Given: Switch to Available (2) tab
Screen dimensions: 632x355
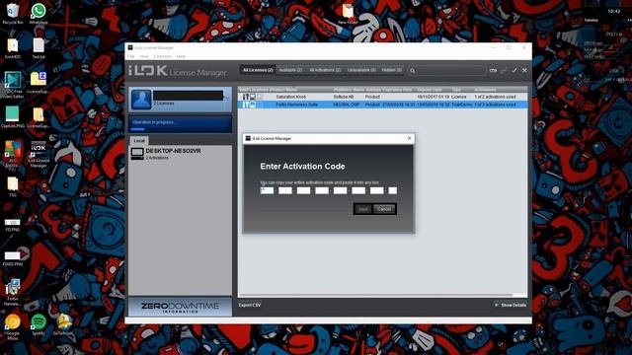Looking at the screenshot, I should click(290, 70).
